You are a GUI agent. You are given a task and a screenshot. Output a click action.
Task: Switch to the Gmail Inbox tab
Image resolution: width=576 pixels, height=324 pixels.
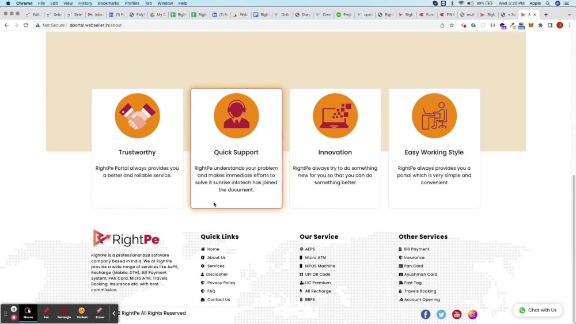pos(96,15)
